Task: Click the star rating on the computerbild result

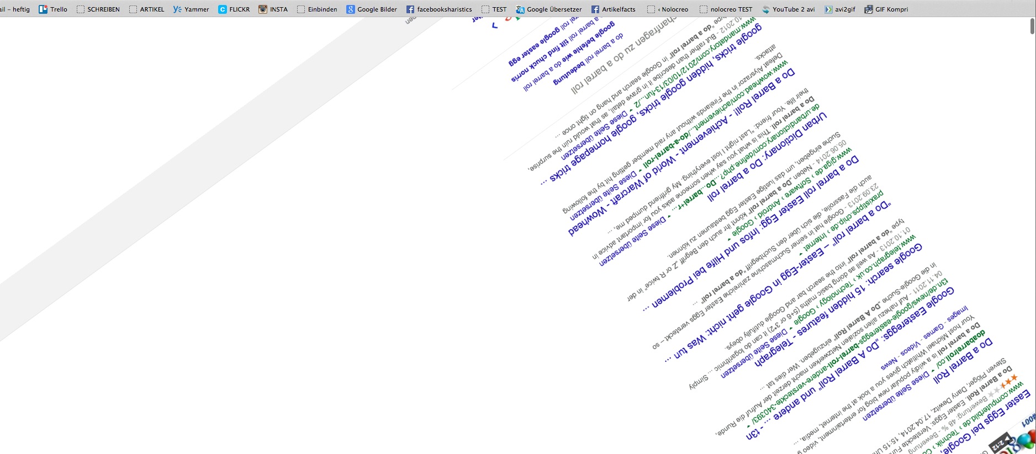Action: click(1002, 386)
